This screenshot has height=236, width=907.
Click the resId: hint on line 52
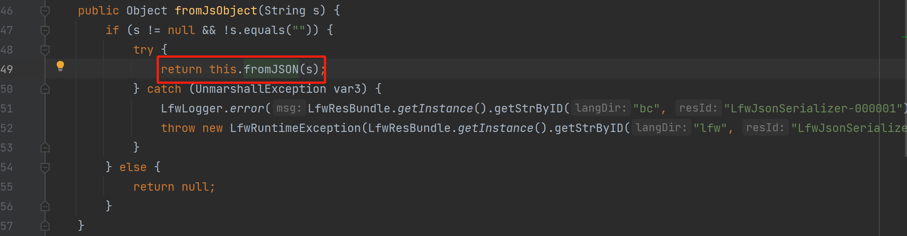point(765,128)
